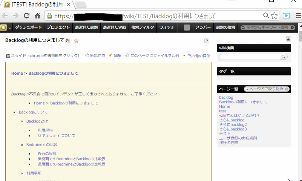The width and height of the screenshot is (302, 181).
Task: Click the vertical scrollbar thumb
Action: [300, 35]
